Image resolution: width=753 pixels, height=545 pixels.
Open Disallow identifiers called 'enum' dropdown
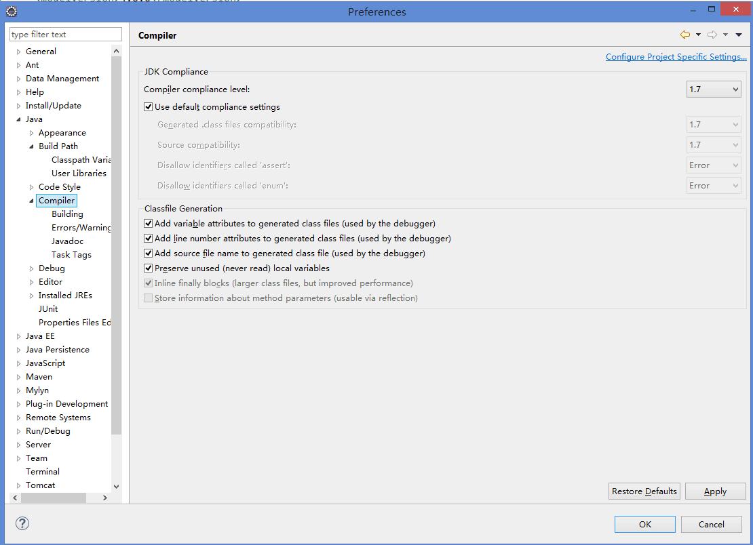pos(714,186)
